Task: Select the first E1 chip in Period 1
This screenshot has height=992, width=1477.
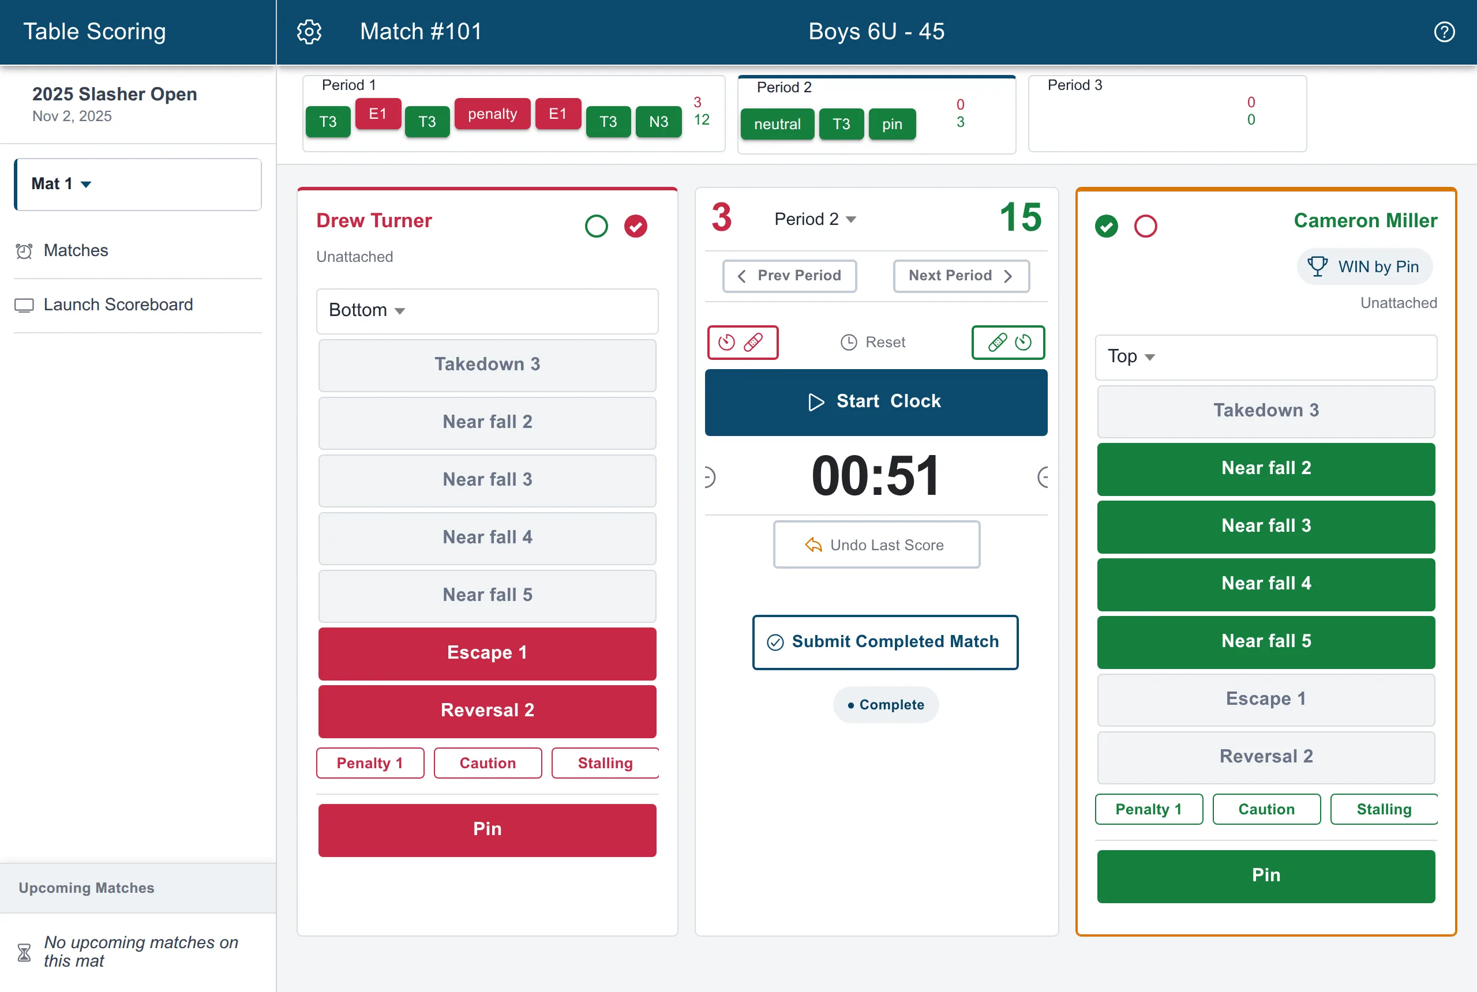Action: (x=378, y=114)
